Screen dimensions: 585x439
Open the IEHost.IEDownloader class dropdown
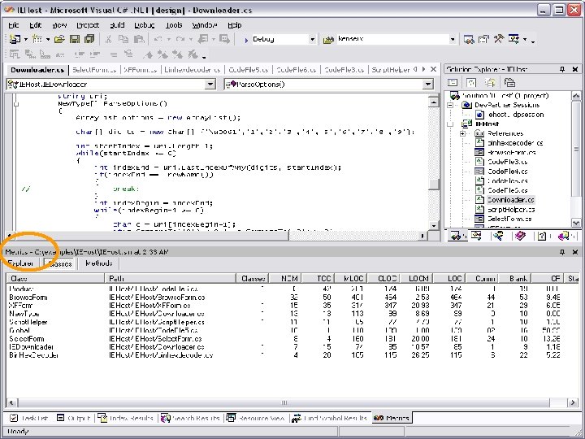tap(210, 85)
